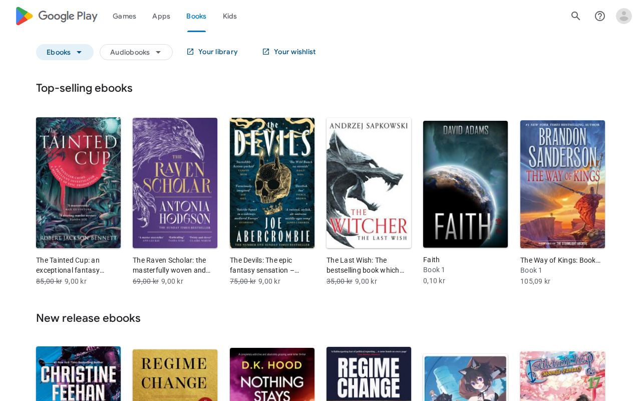Open the Help center question-mark icon

click(x=600, y=16)
